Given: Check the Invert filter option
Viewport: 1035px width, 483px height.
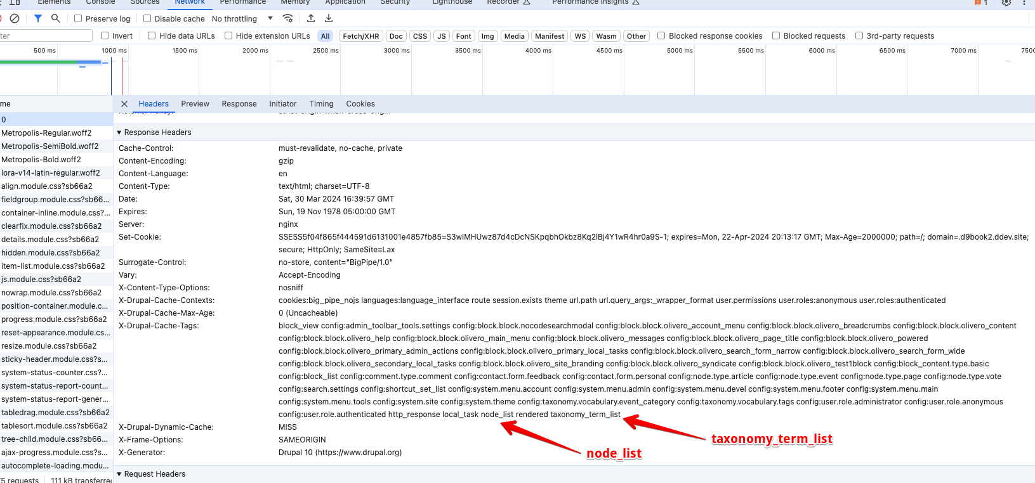Looking at the screenshot, I should pyautogui.click(x=105, y=35).
